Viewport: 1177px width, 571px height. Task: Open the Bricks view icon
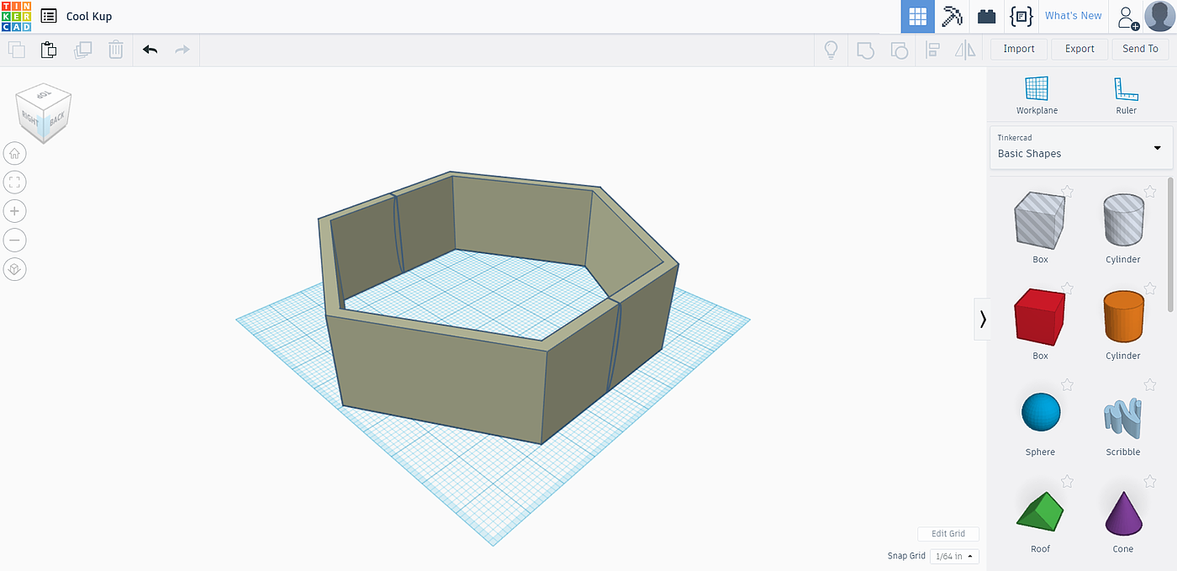(986, 16)
